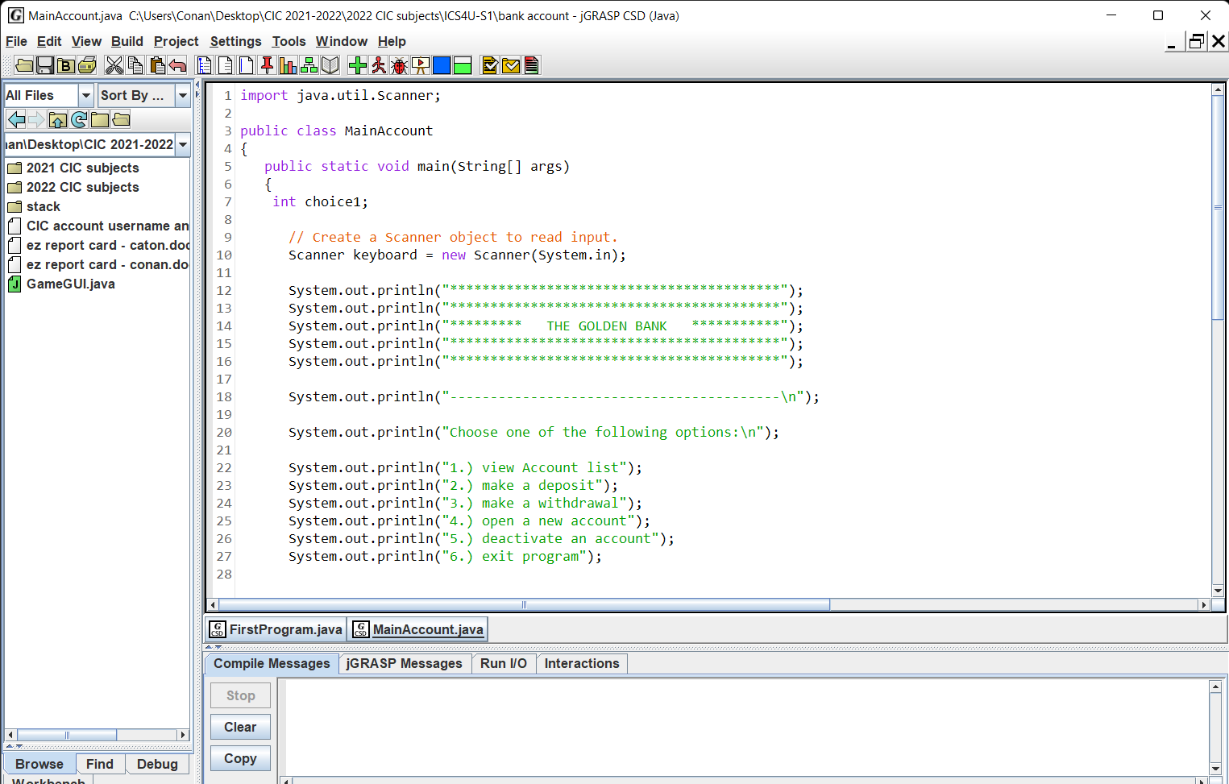Open the File menu

point(16,41)
